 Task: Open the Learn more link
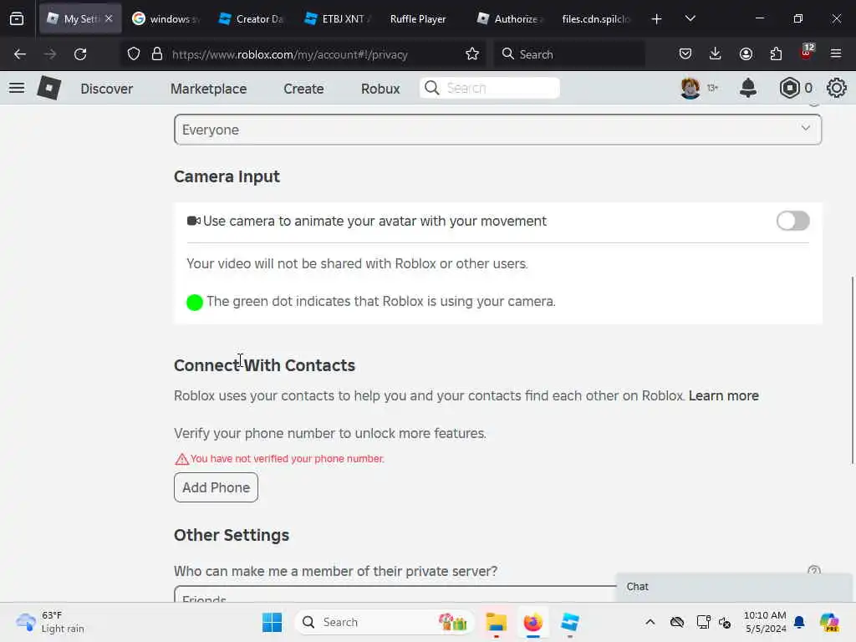pos(723,395)
